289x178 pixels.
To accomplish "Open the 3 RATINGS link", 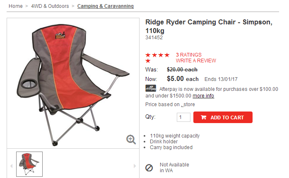I will pyautogui.click(x=188, y=55).
